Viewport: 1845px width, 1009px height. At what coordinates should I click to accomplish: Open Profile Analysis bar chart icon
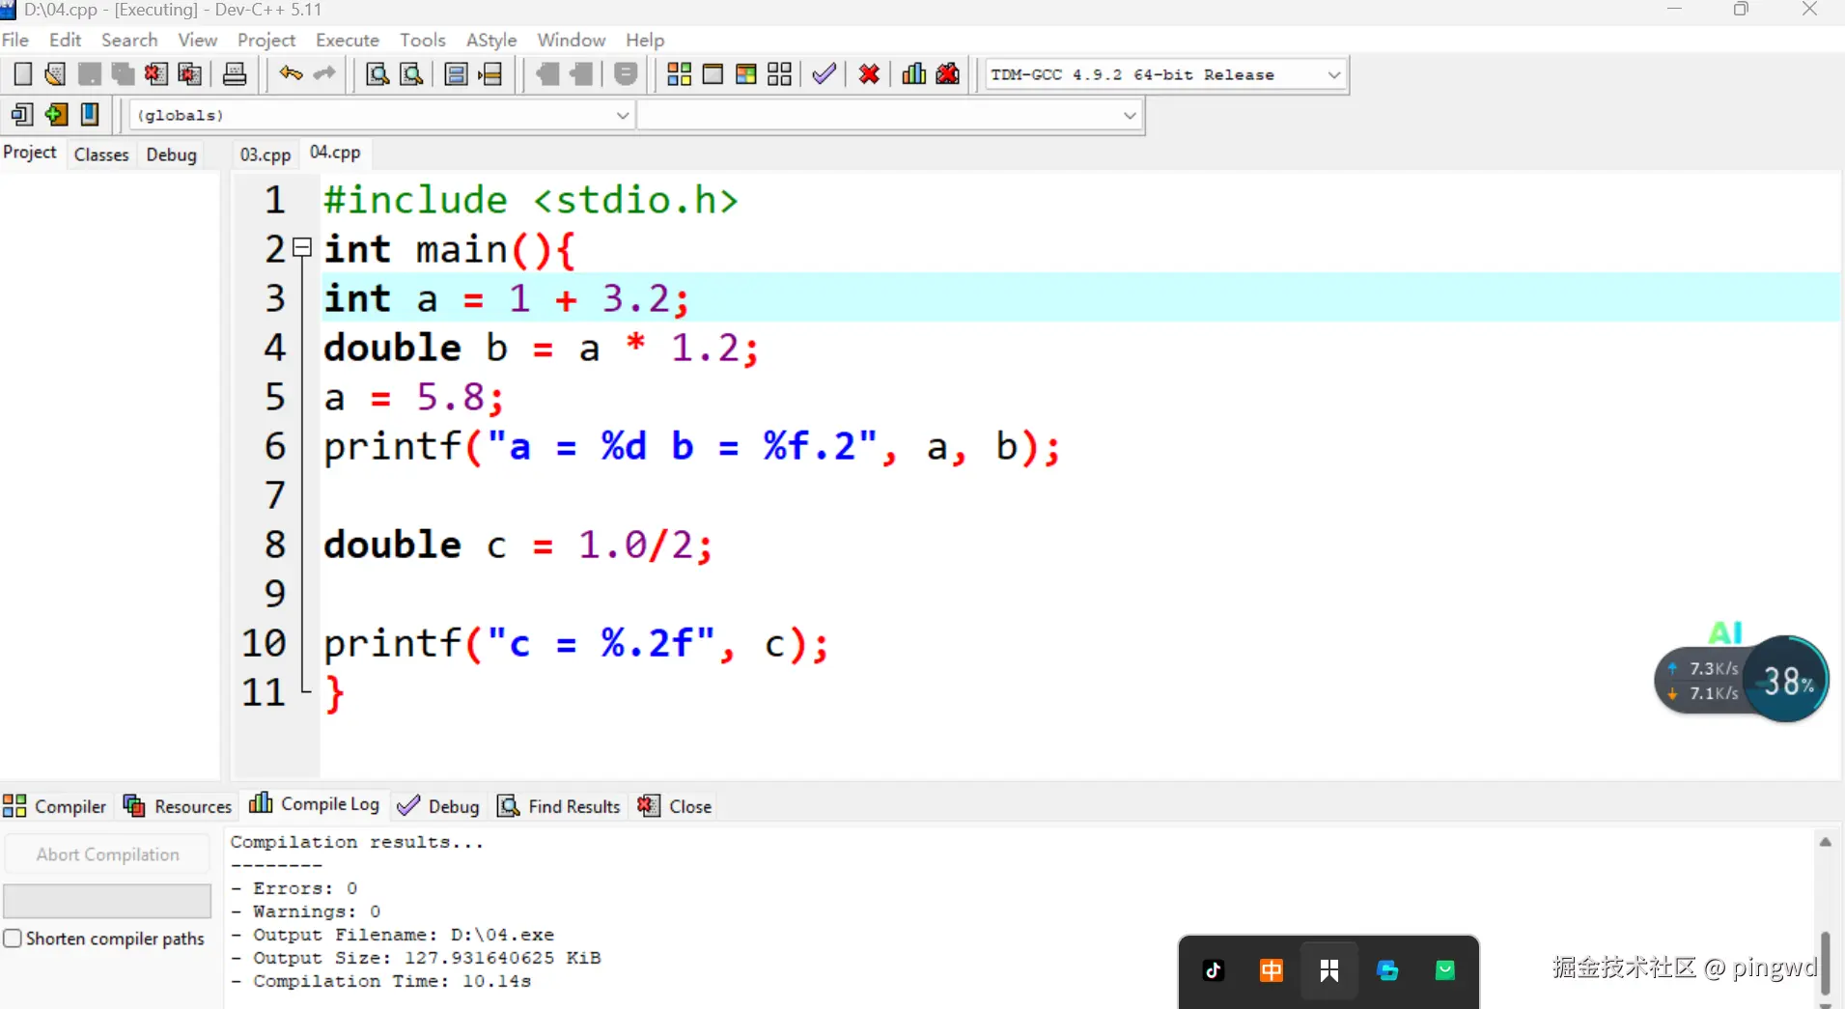click(914, 74)
